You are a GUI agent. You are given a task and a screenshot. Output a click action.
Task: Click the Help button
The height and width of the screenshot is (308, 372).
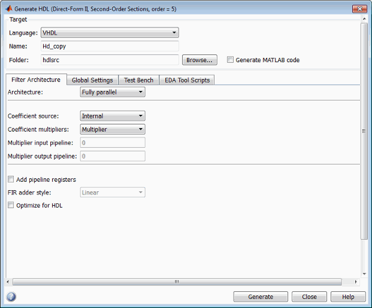tap(348, 297)
